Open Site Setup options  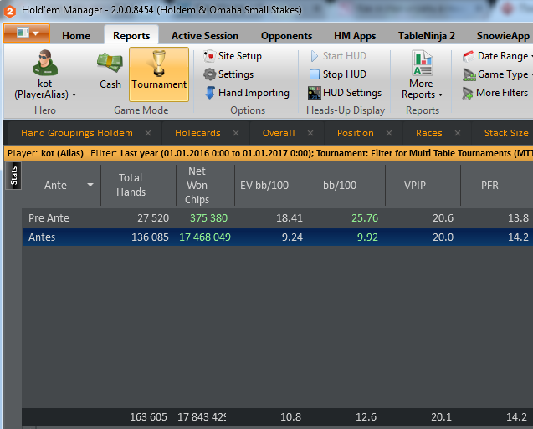point(233,56)
